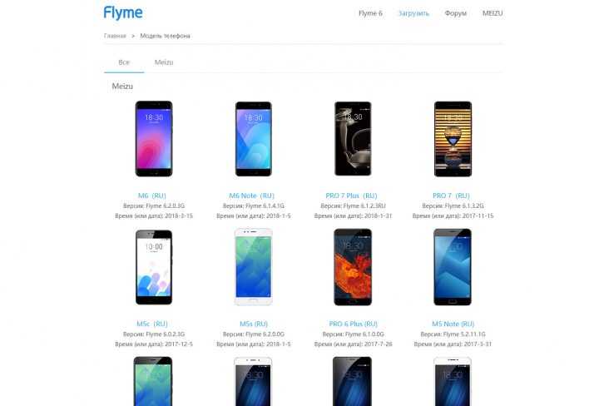This screenshot has height=406, width=599.
Task: Go to Главная breadcrumb link
Action: pos(115,36)
